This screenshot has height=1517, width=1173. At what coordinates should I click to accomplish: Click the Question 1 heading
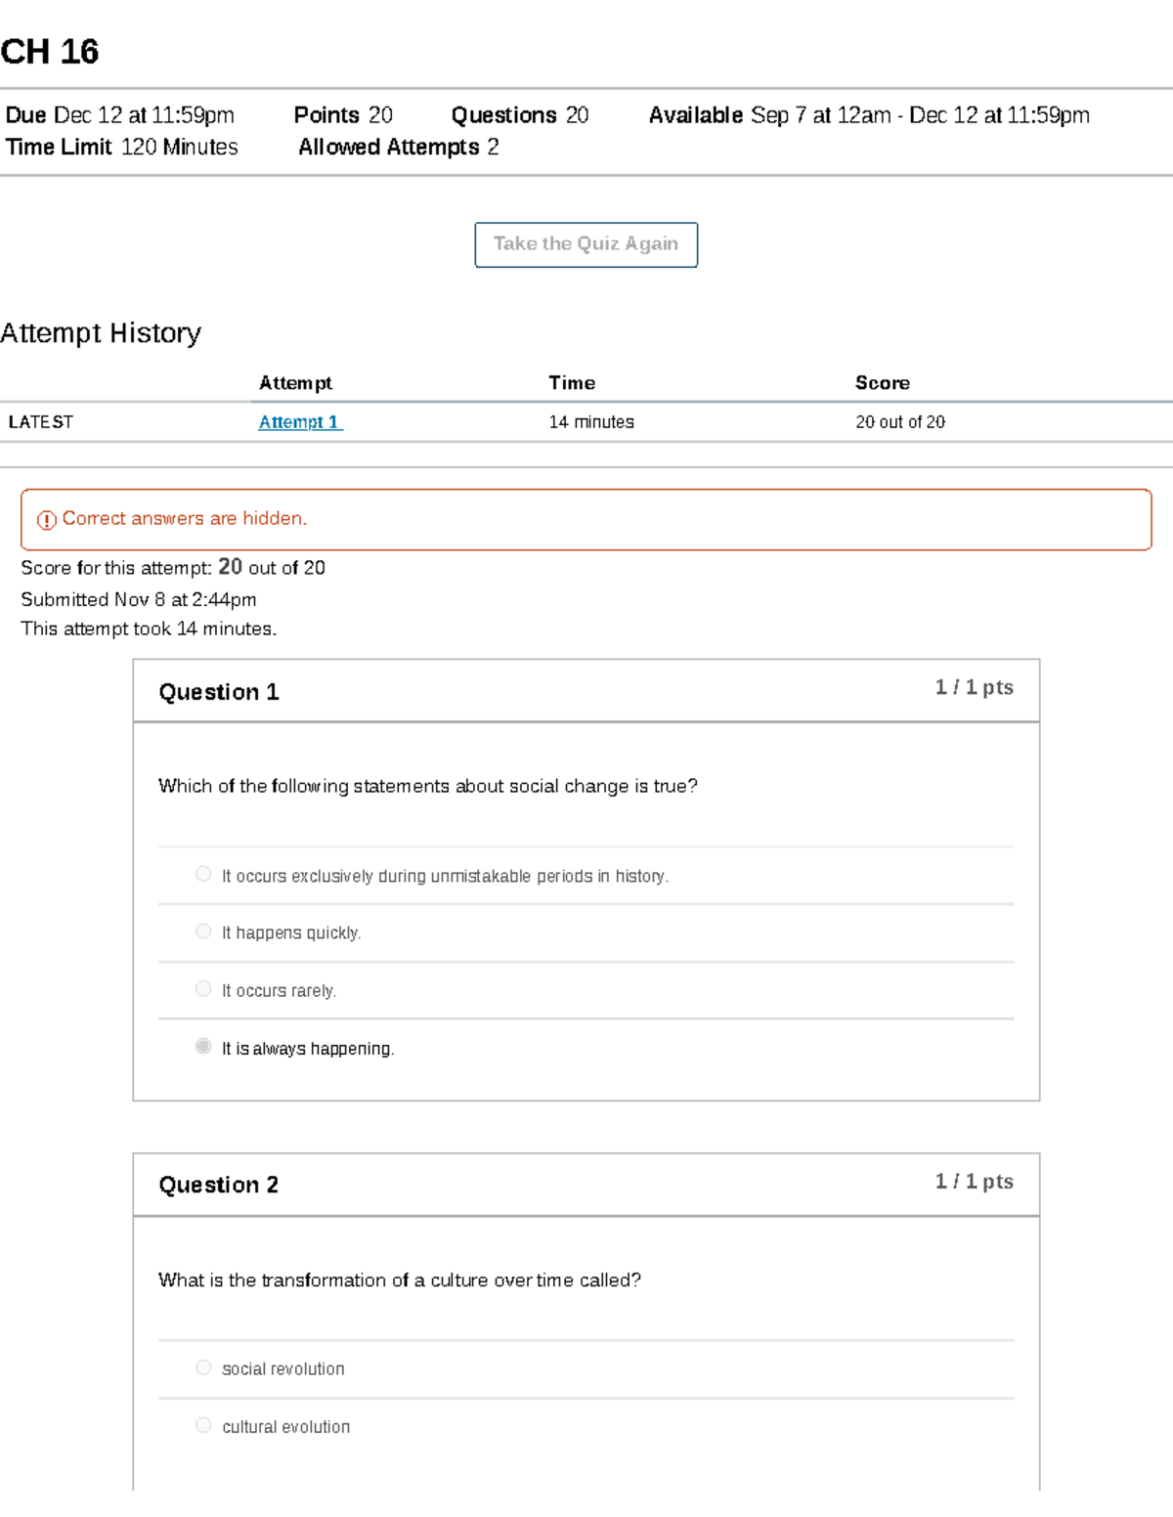click(219, 692)
